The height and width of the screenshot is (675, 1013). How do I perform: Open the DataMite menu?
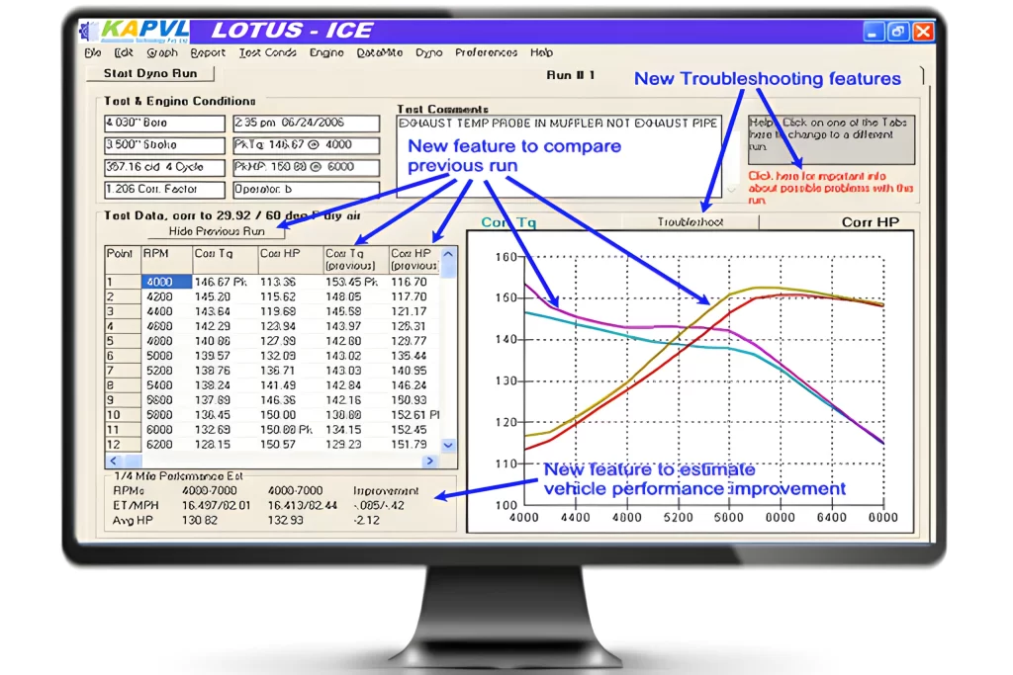tap(380, 52)
